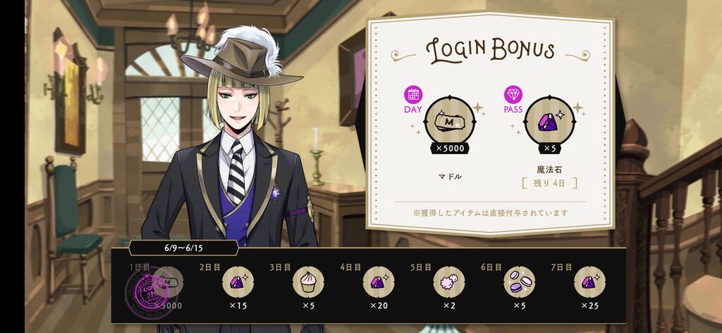The width and height of the screenshot is (722, 333).
Task: Tap the マドル item name text
Action: (449, 176)
